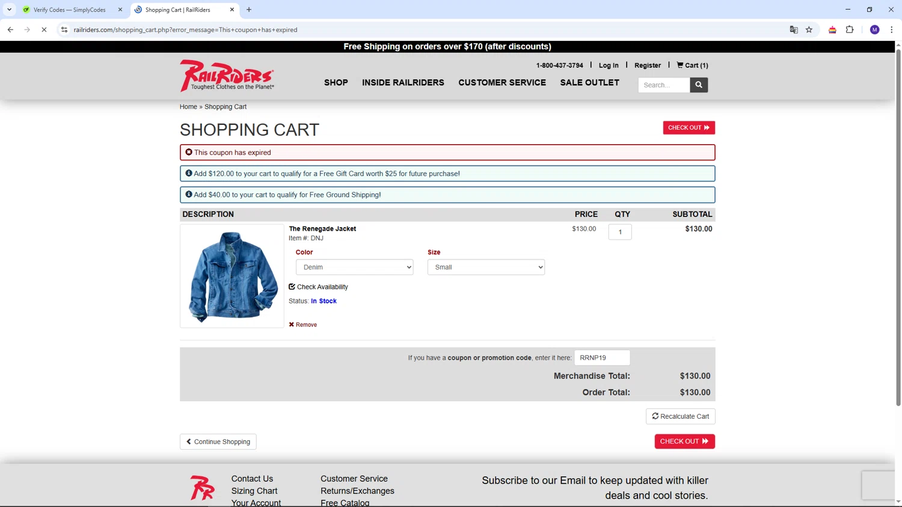Open the tab search dropdown arrow

[x=9, y=10]
